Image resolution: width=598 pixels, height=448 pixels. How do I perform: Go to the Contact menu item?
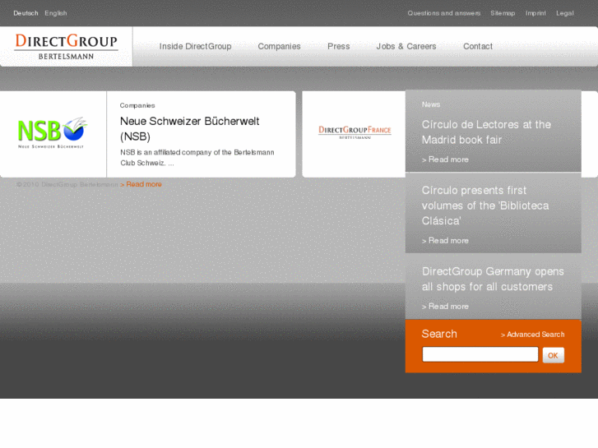[478, 46]
